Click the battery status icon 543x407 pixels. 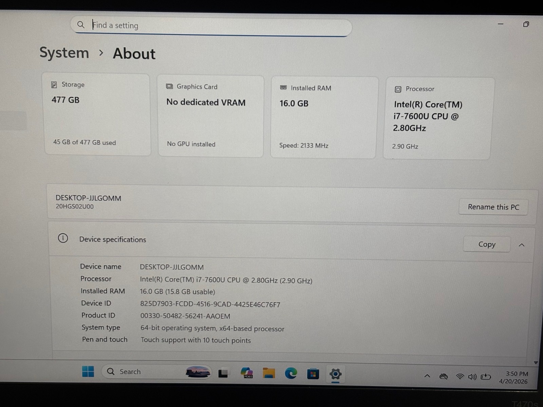pyautogui.click(x=486, y=376)
